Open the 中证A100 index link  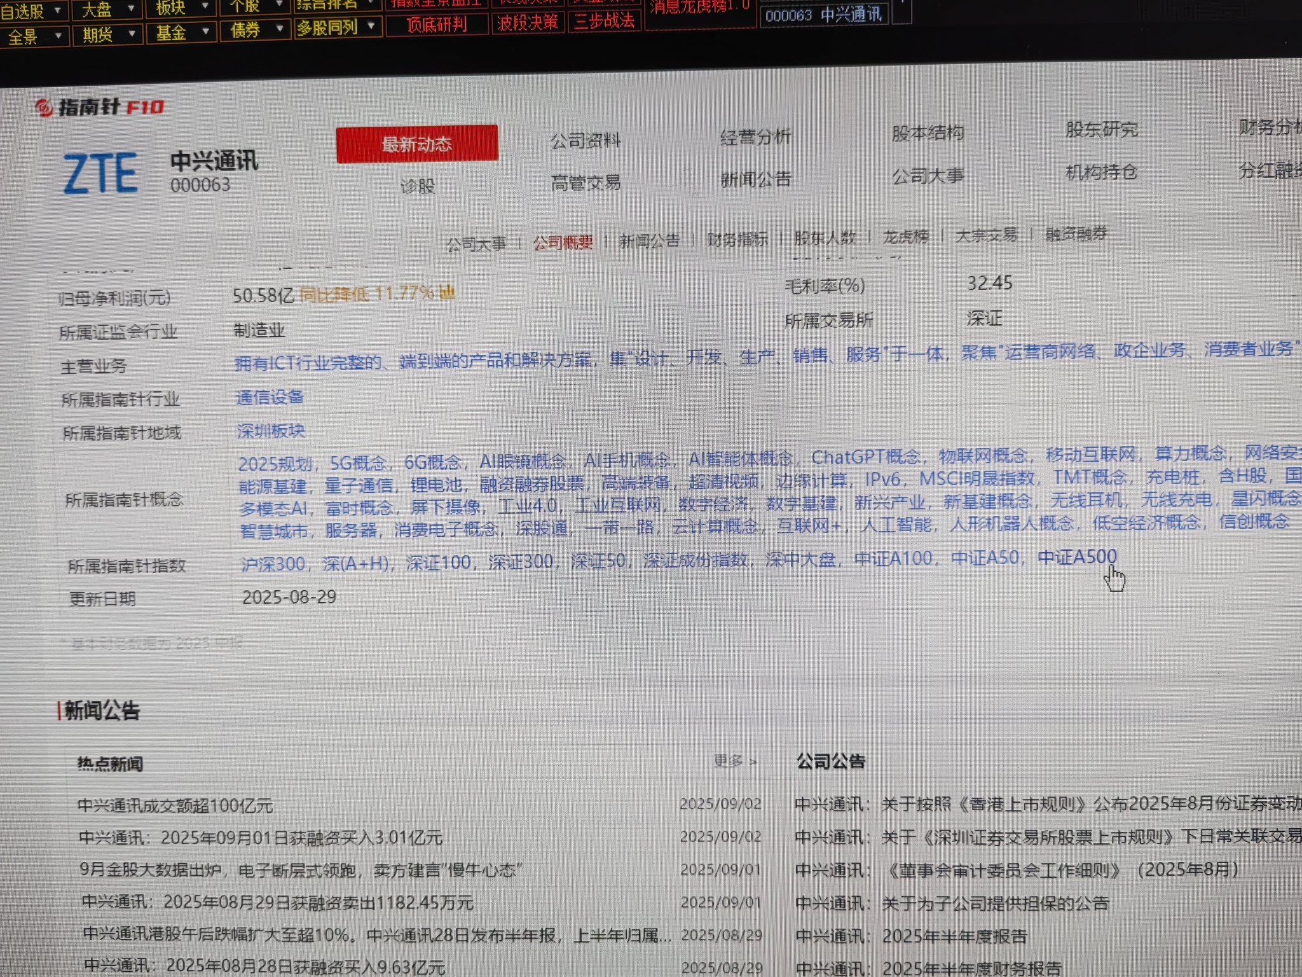click(x=893, y=558)
